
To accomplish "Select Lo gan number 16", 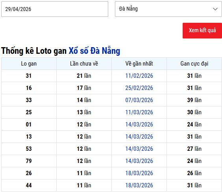I will point(29,88).
